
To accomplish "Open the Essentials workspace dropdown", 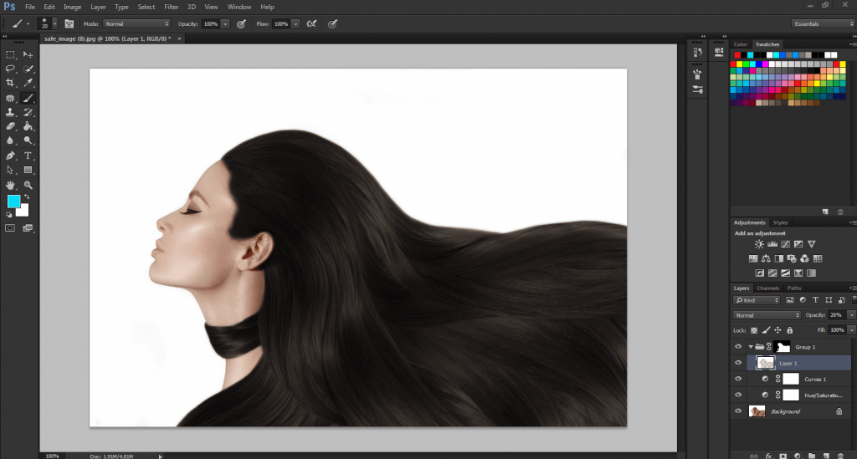I will pos(822,24).
